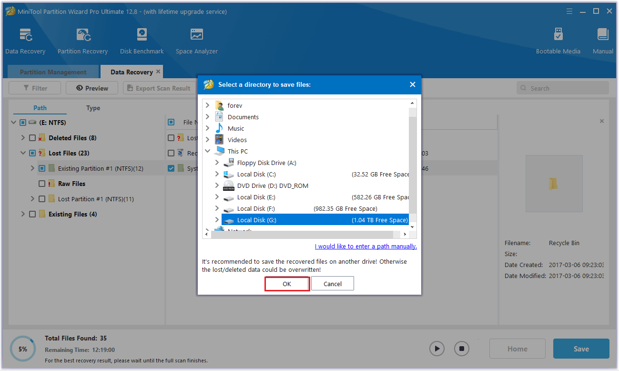
Task: Toggle the Lost Files (23) checkbox
Action: click(x=32, y=153)
